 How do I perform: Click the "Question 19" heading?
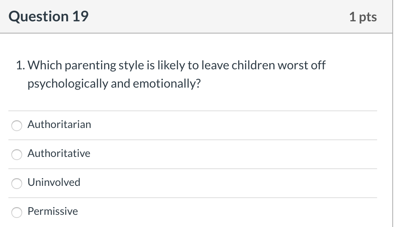49,16
